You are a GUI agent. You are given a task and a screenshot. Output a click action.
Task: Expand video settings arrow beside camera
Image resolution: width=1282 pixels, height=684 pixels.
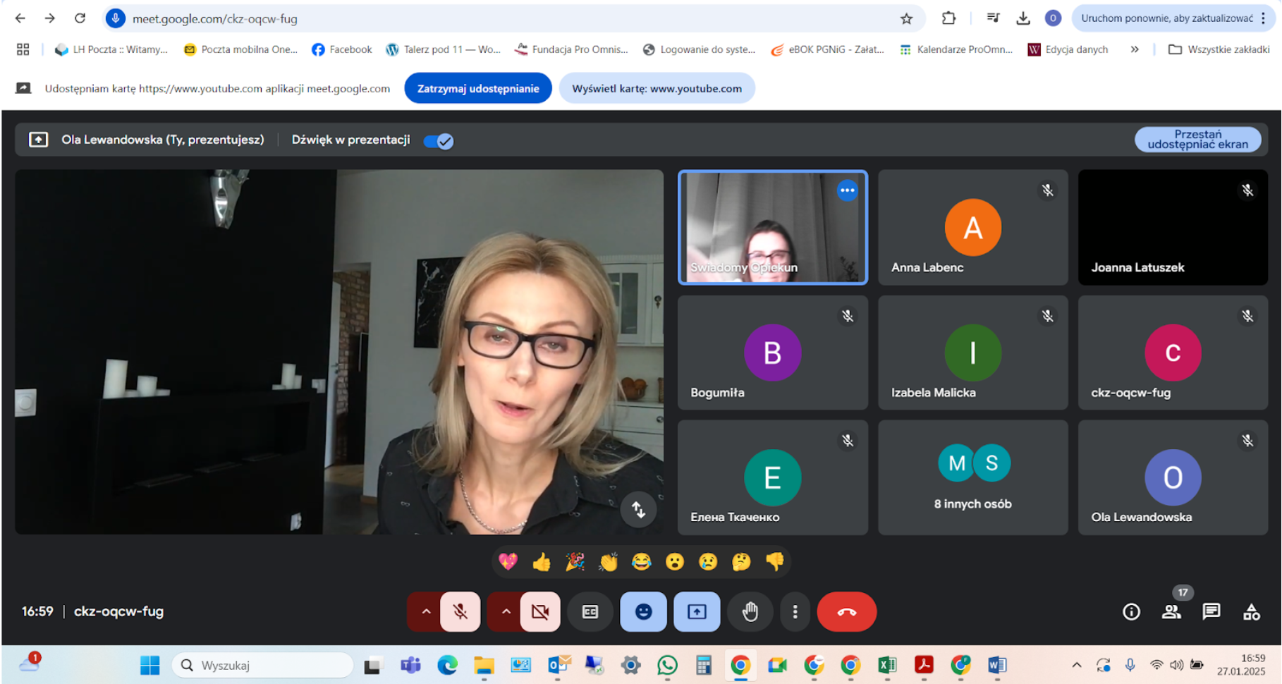(506, 611)
